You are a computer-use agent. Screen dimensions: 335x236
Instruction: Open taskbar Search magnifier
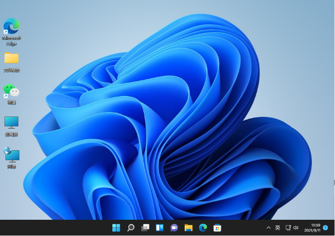[x=130, y=227]
